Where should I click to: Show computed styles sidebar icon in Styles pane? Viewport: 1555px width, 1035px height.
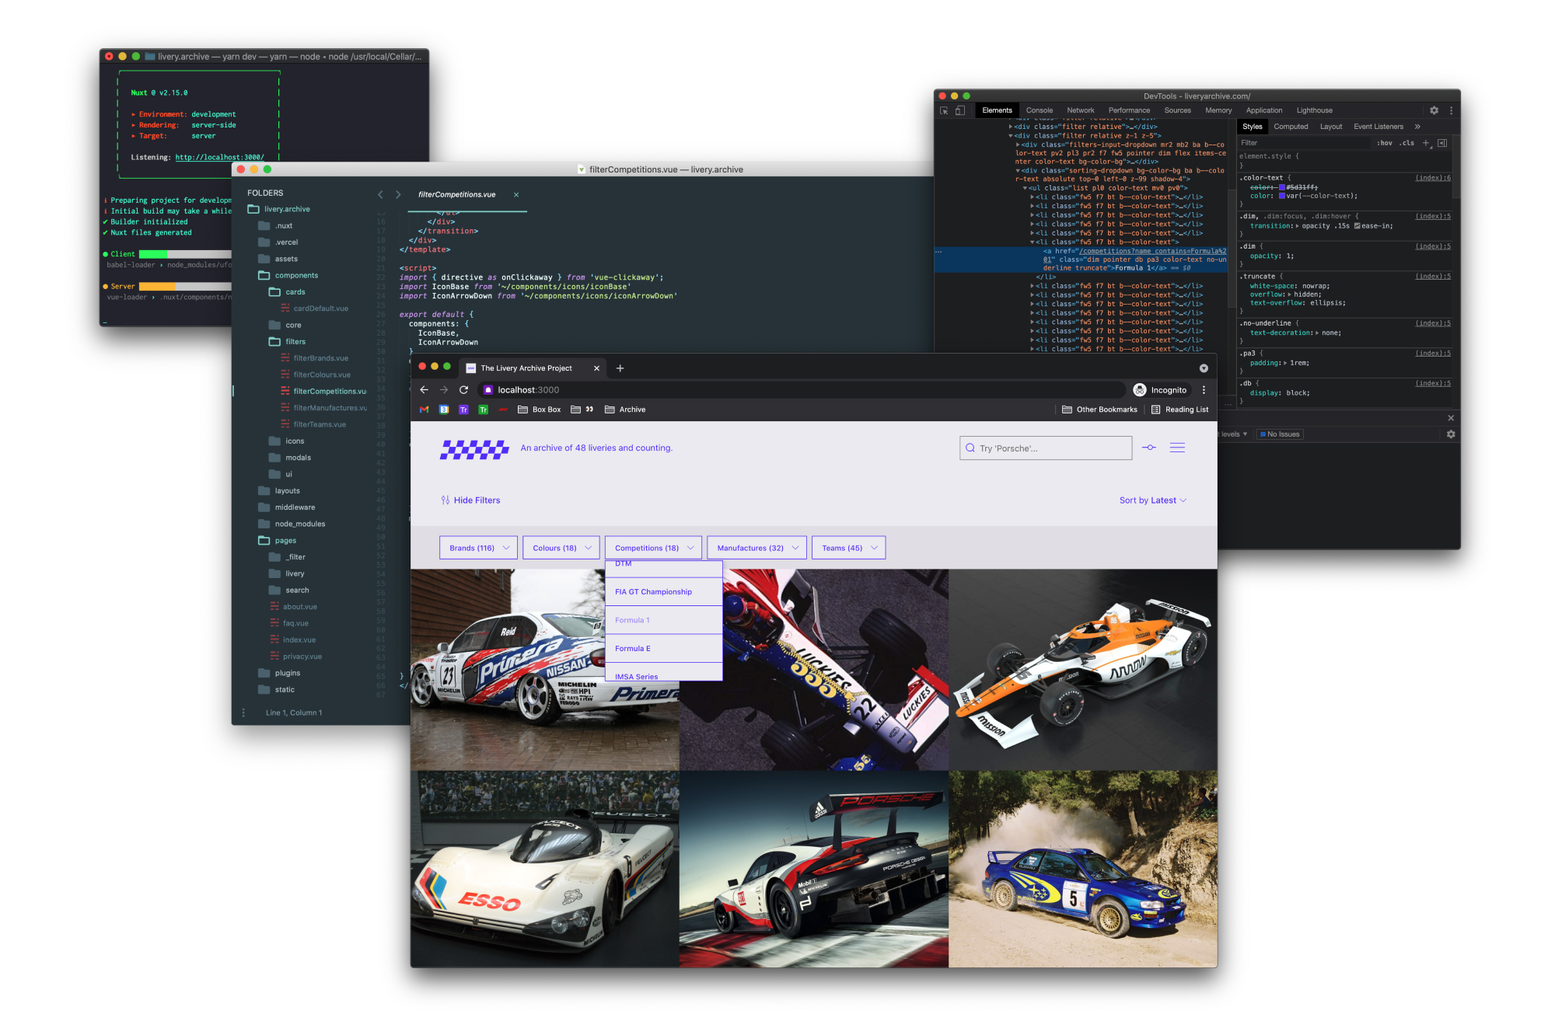(1442, 143)
